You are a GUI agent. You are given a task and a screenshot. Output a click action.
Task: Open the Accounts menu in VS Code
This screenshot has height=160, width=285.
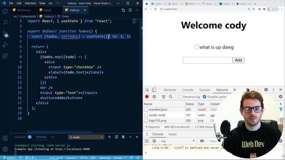click(5, 138)
